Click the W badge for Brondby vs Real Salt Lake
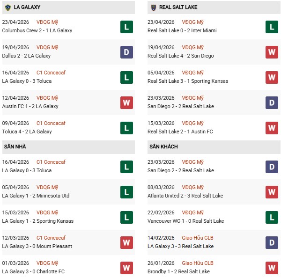 [272, 268]
